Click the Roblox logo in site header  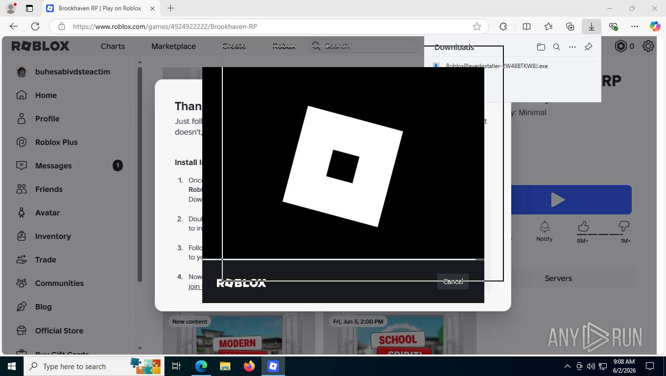(x=41, y=46)
